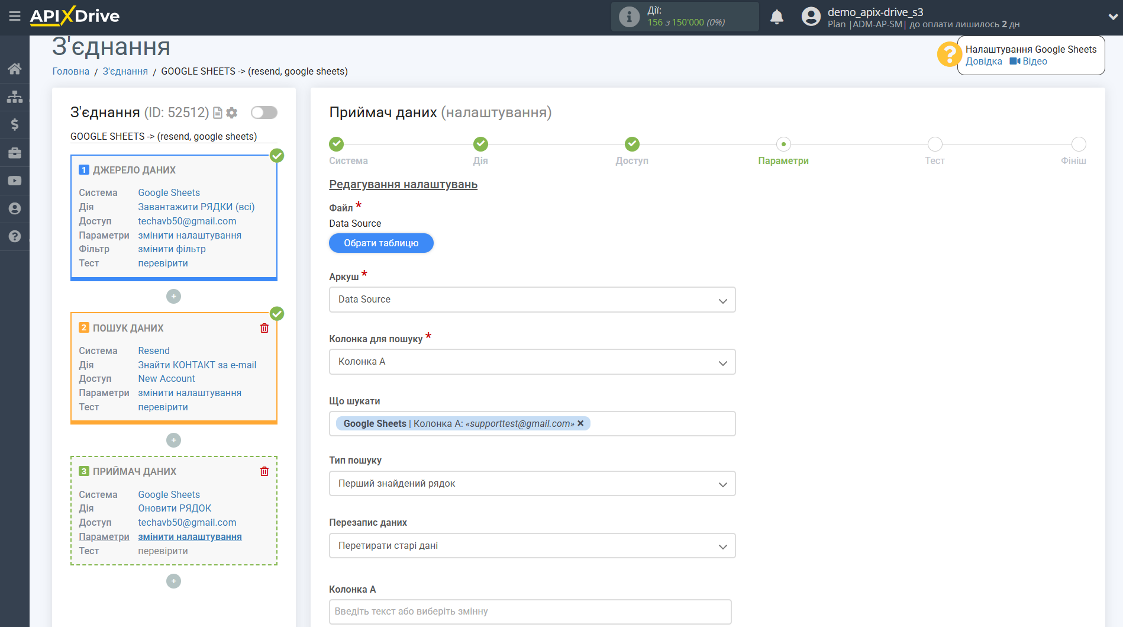Click the Обрати таблицю button
This screenshot has width=1123, height=627.
tap(381, 243)
